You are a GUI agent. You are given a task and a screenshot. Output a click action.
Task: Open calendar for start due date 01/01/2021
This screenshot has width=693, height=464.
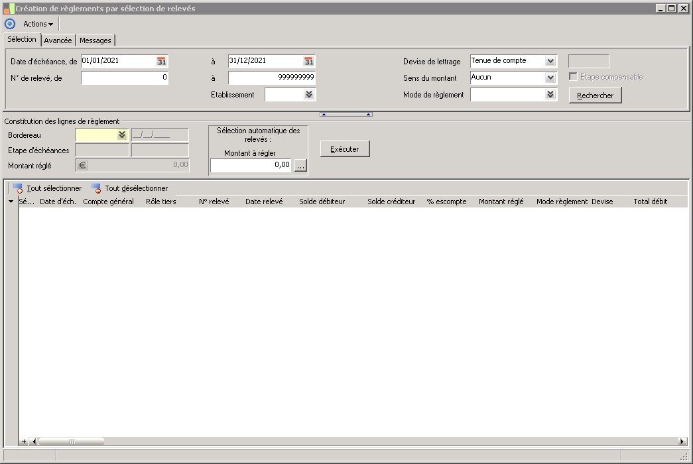pos(162,62)
